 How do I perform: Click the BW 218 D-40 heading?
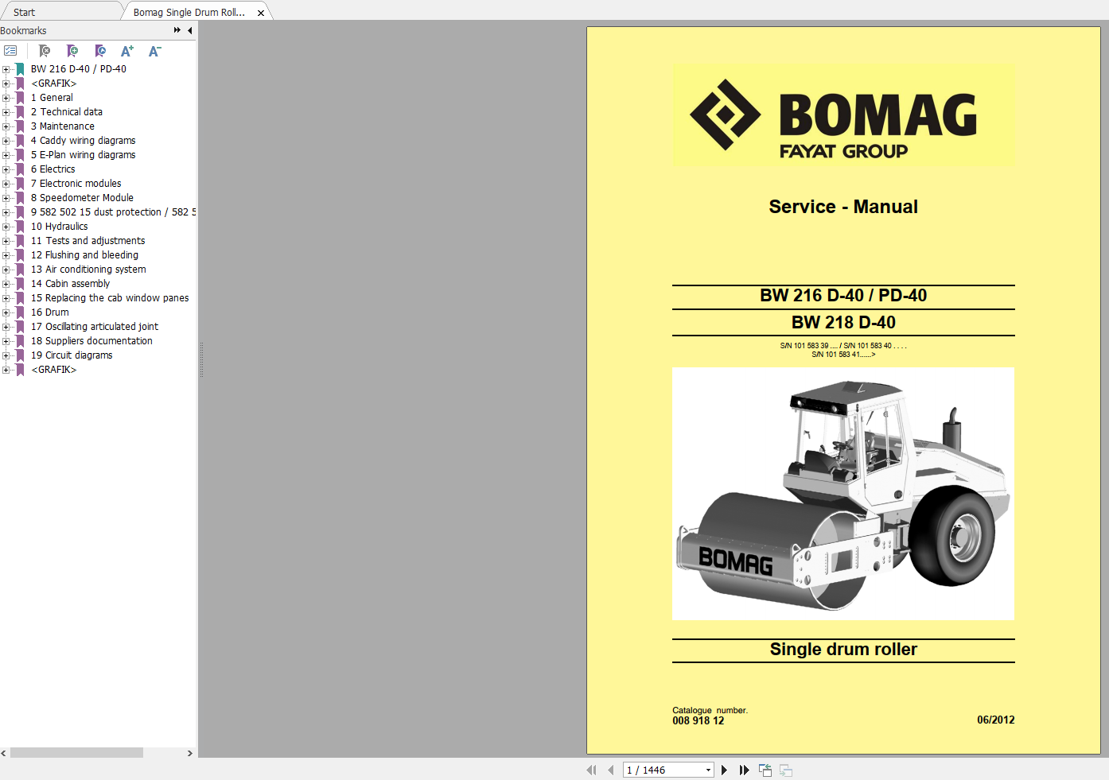tap(843, 322)
